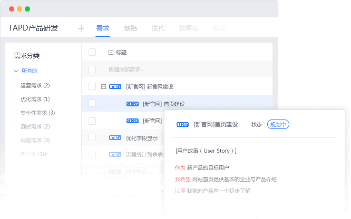The width and height of the screenshot is (351, 219).
Task: Open the 缺陷 tab
Action: point(131,28)
